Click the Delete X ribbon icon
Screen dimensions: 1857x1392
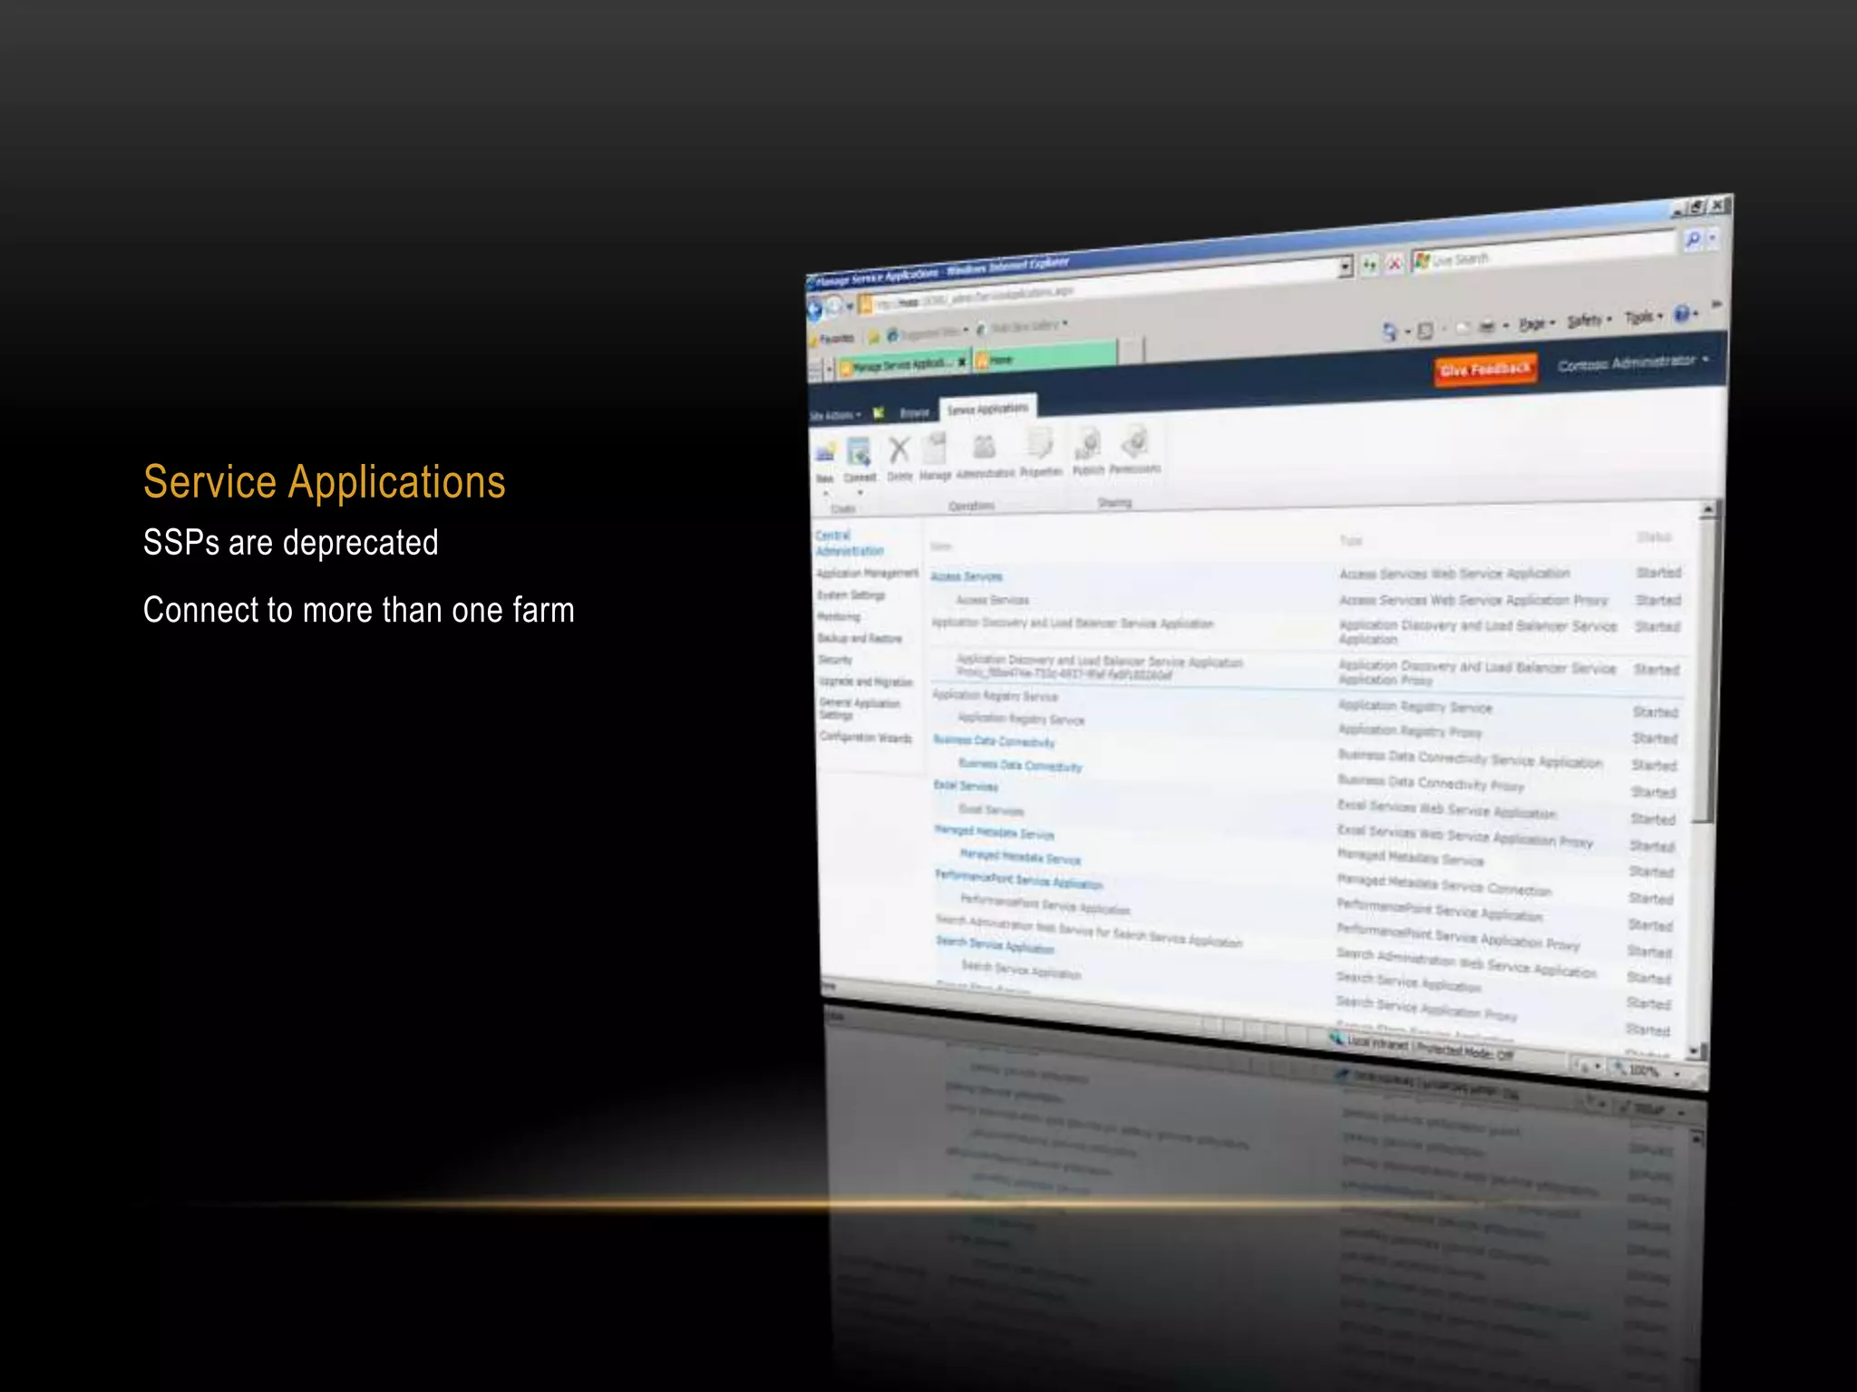pos(899,449)
